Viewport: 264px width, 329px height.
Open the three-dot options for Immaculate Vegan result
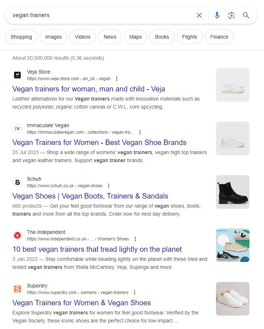tap(140, 132)
